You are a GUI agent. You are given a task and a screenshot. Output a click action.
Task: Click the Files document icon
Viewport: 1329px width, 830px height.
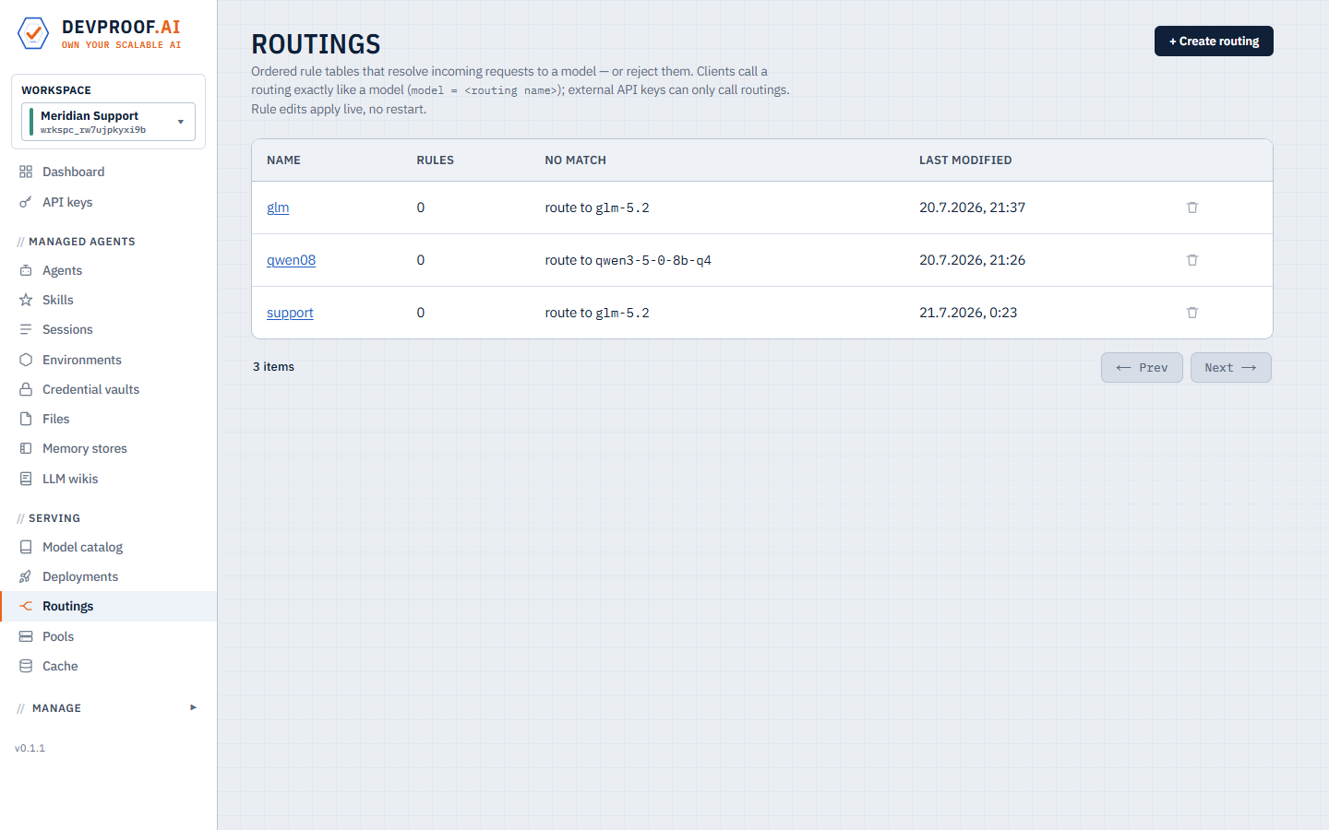click(x=26, y=419)
